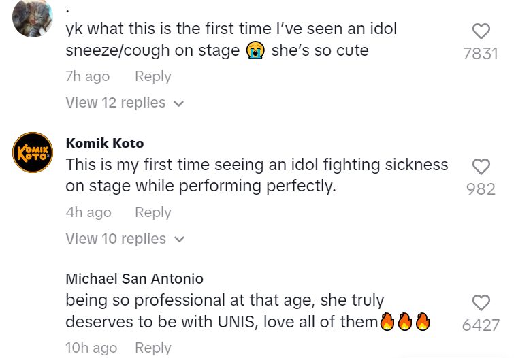Click the 10h ago timestamp

click(91, 348)
